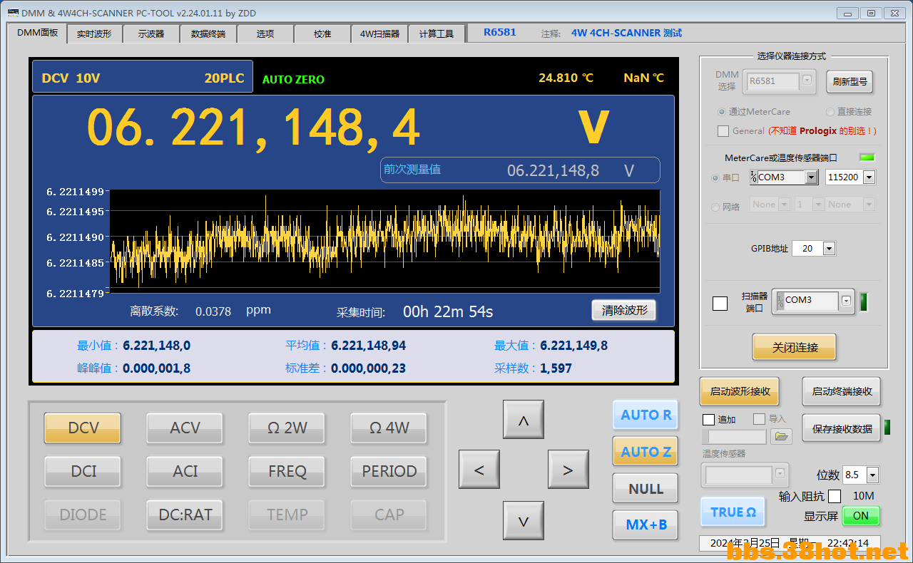The image size is (913, 563).
Task: Click the 刷新型号 refresh model button
Action: tap(850, 81)
